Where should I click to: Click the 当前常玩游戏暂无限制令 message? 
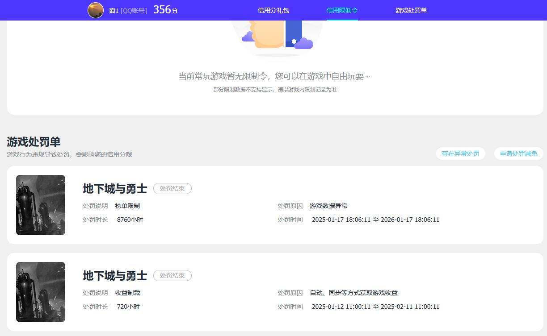pos(274,76)
